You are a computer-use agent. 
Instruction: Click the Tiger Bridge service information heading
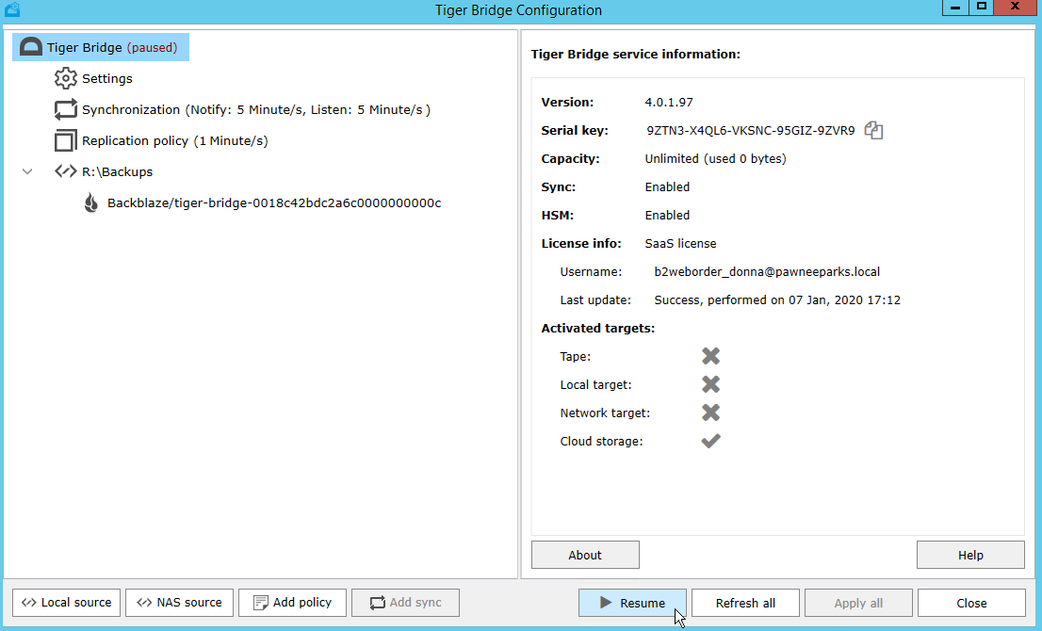click(635, 55)
